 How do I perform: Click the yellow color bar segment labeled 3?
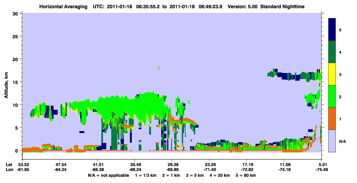tap(332, 74)
